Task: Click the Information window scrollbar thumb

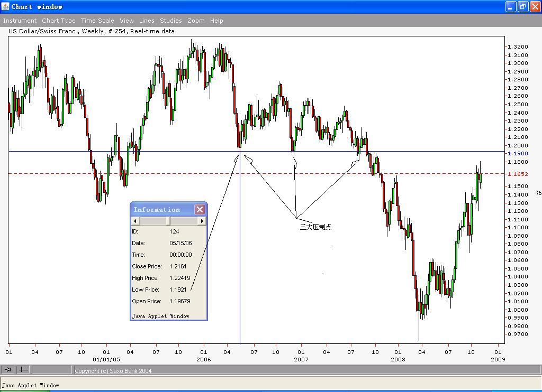Action: point(168,221)
